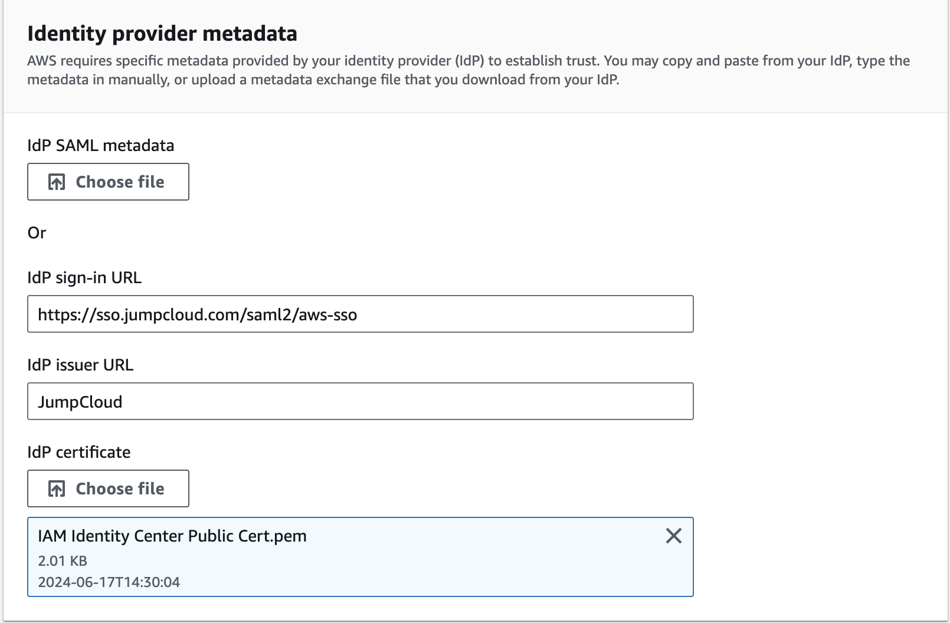Select the IdP sign-in URL text field
Viewport: 950px width, 623px height.
tap(360, 313)
